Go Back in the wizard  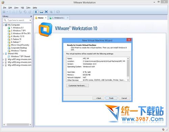click(x=98, y=98)
